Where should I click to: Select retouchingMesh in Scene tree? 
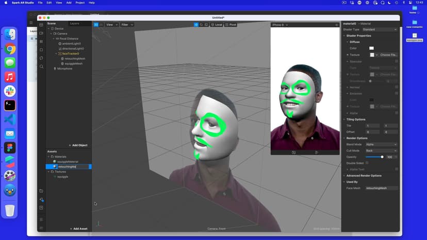(x=75, y=59)
